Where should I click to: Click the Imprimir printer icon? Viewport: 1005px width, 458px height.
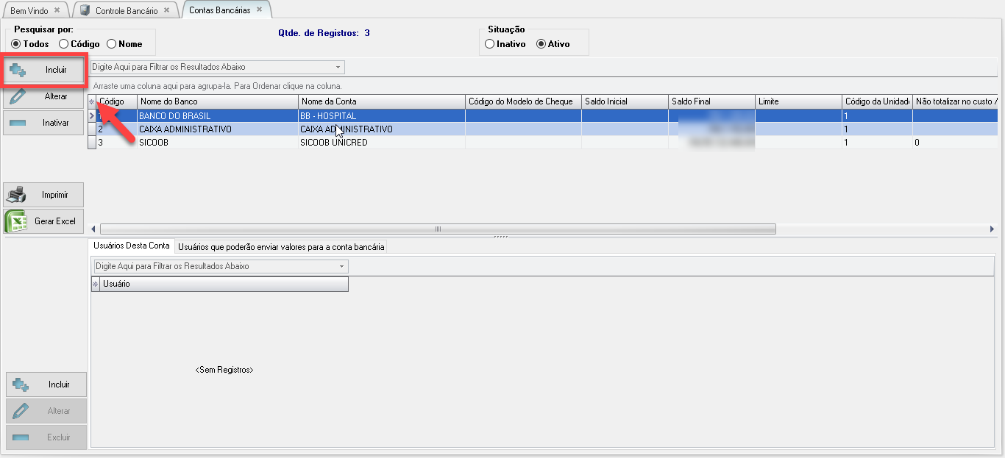[16, 195]
